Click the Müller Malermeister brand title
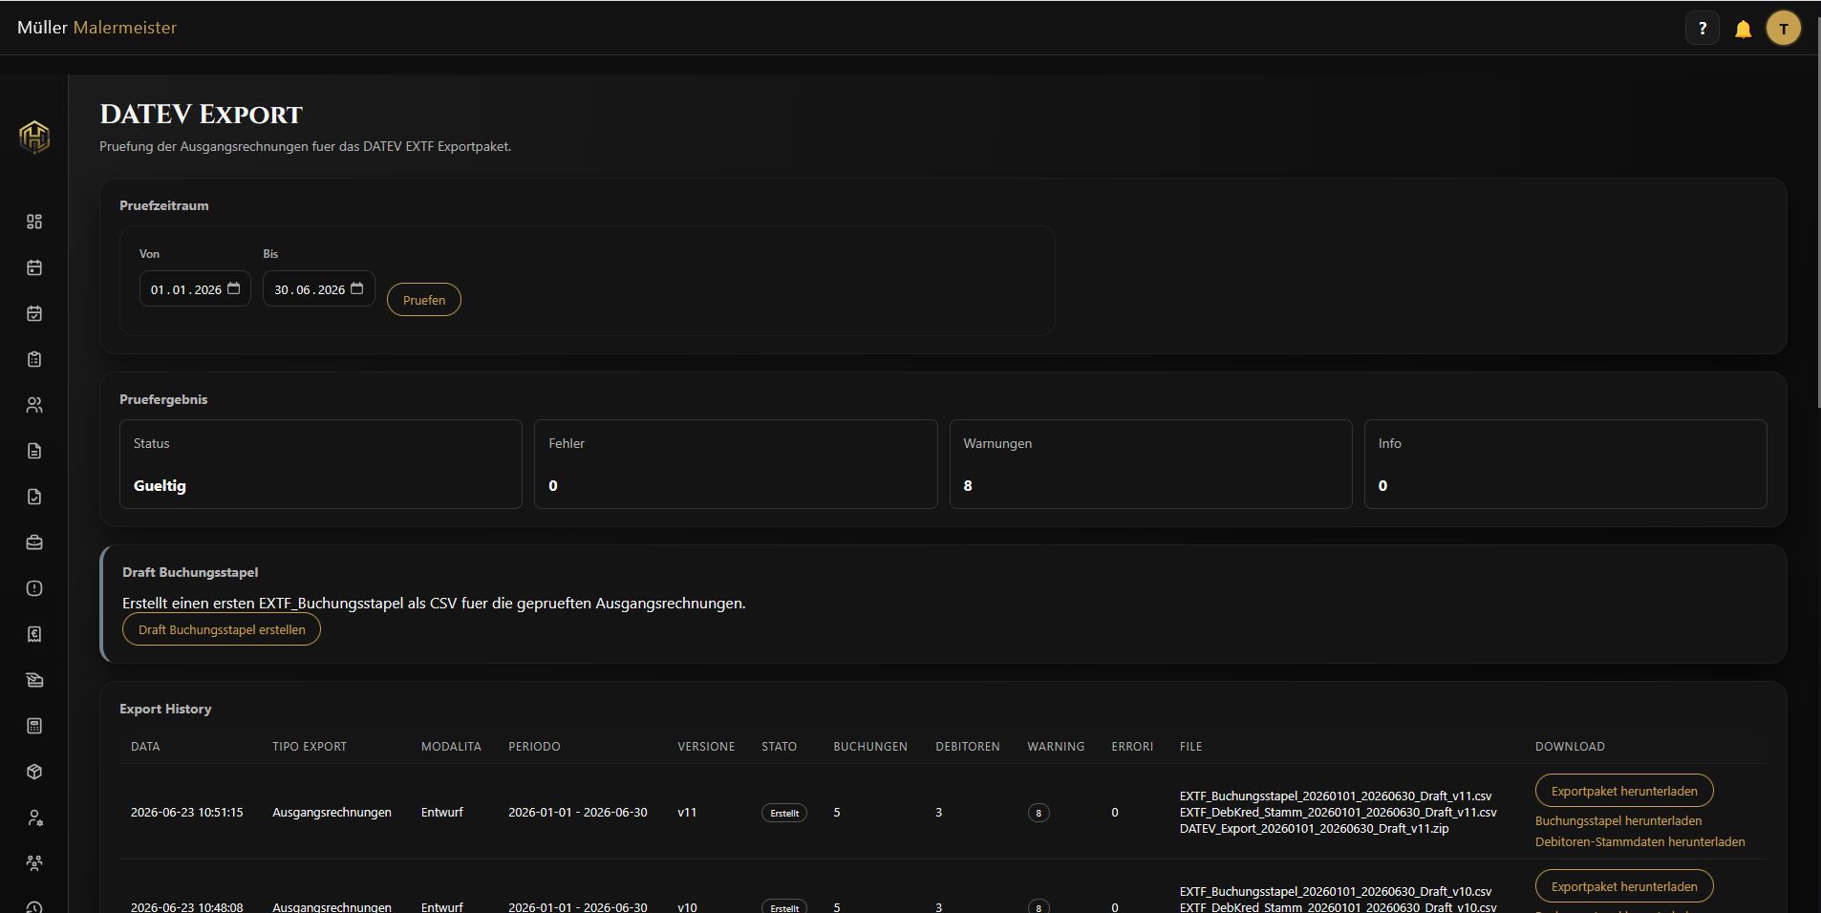Image resolution: width=1821 pixels, height=913 pixels. tap(97, 28)
